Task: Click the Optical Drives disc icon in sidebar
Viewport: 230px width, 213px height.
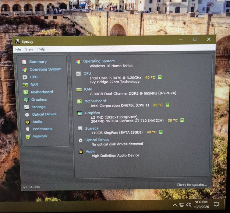Action: tap(27, 115)
